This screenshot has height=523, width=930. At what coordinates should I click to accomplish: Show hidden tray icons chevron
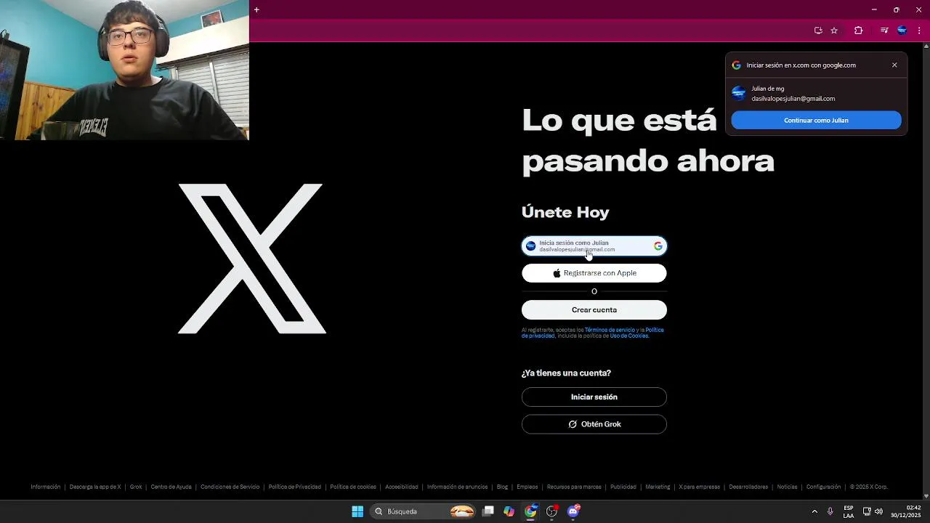pos(814,511)
